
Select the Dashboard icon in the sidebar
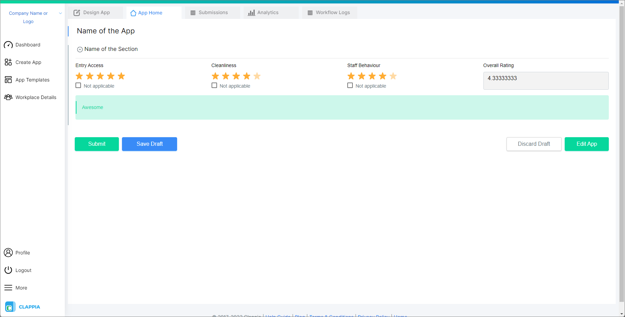[8, 45]
